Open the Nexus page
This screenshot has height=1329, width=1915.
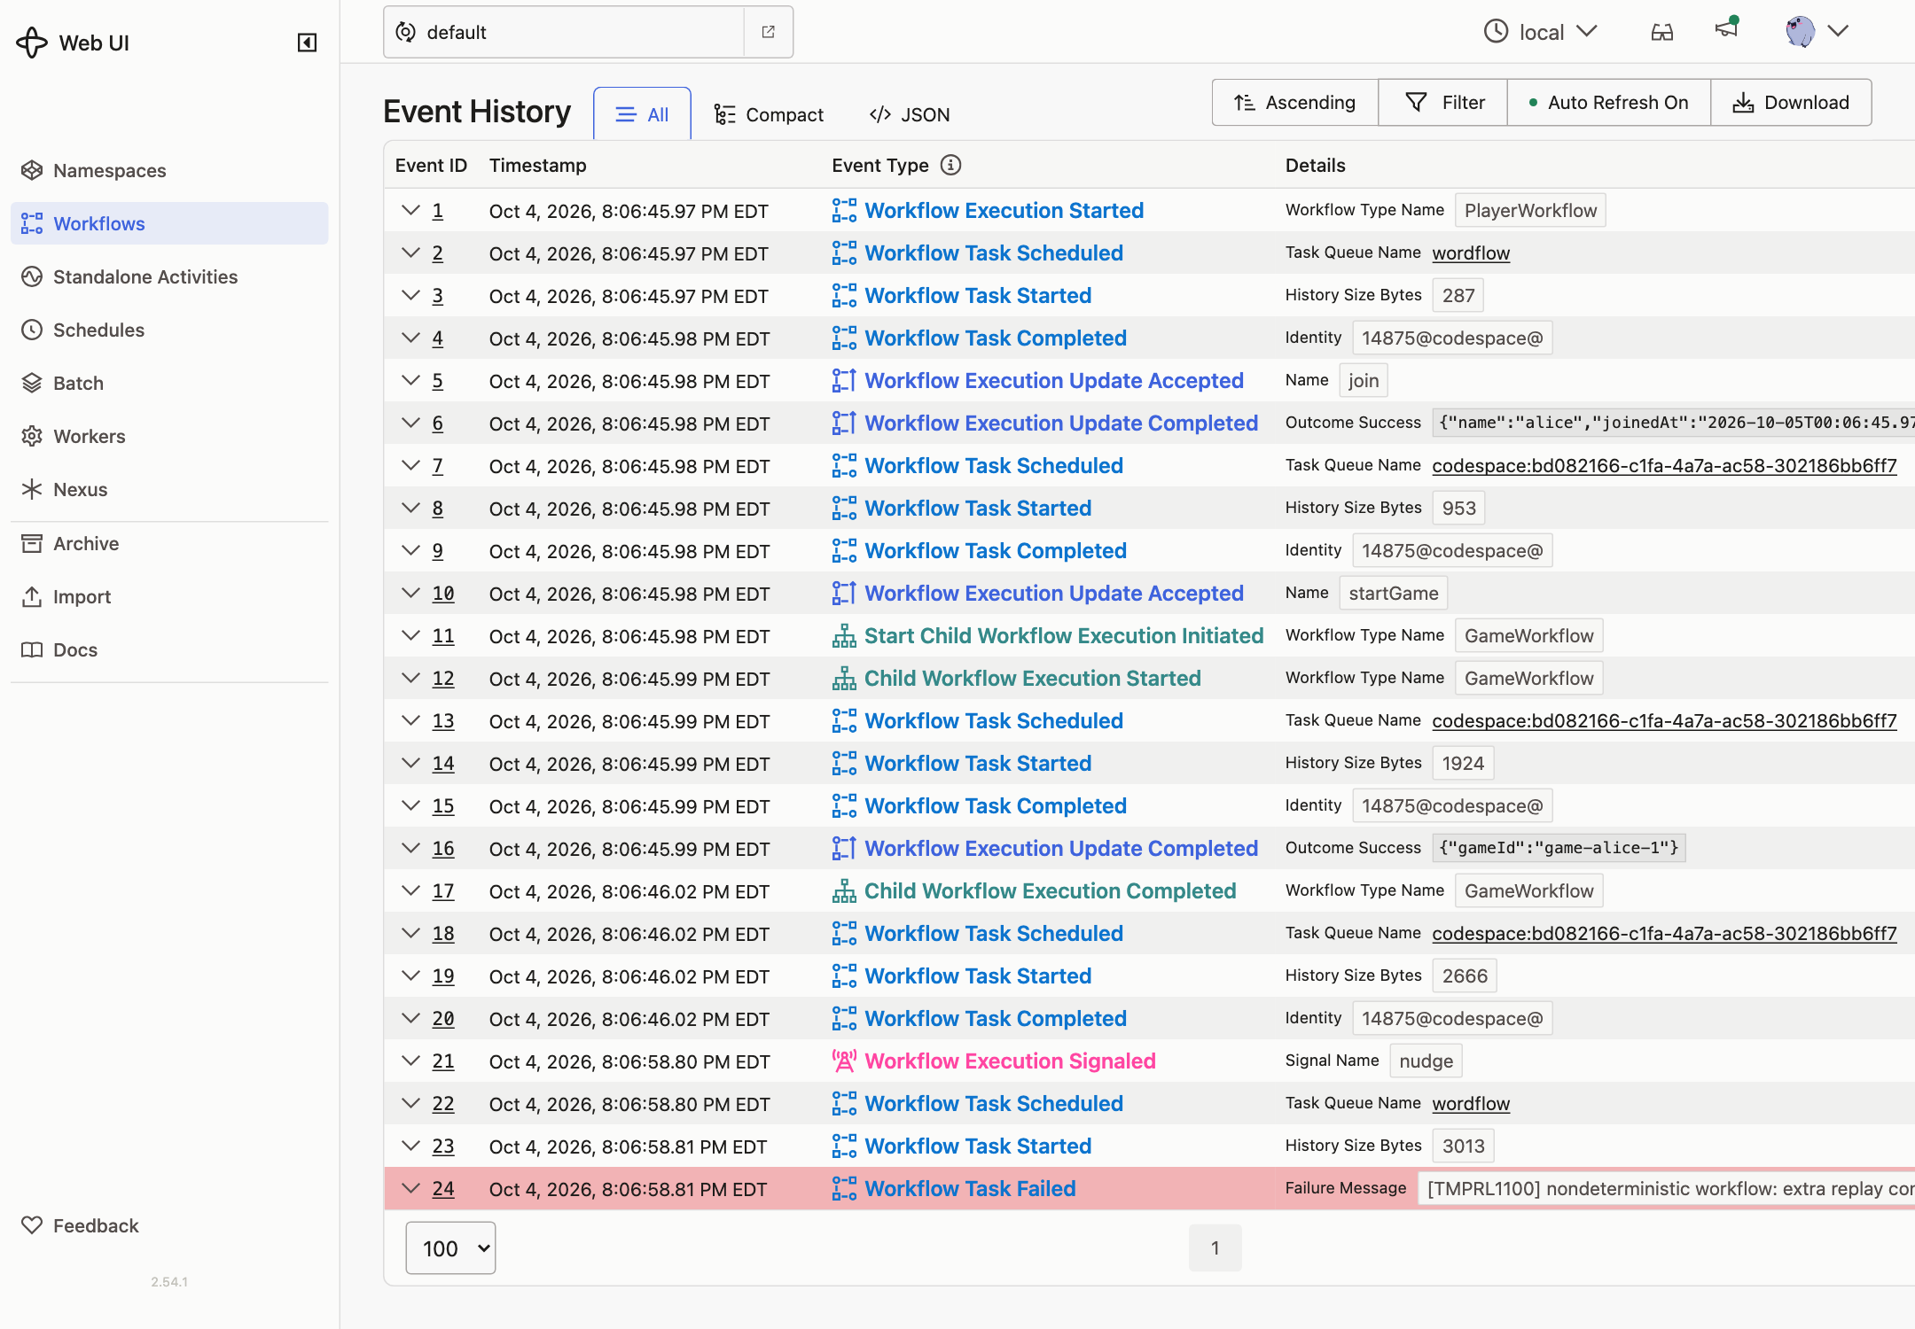169,489
